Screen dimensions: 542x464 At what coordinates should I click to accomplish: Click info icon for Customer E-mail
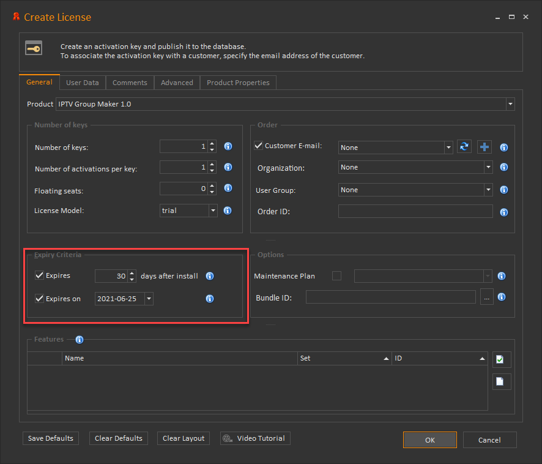pos(504,148)
